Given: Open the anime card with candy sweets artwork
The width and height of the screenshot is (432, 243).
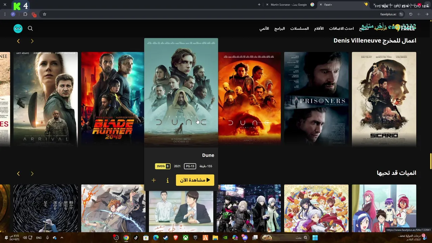Looking at the screenshot, I should (x=316, y=208).
